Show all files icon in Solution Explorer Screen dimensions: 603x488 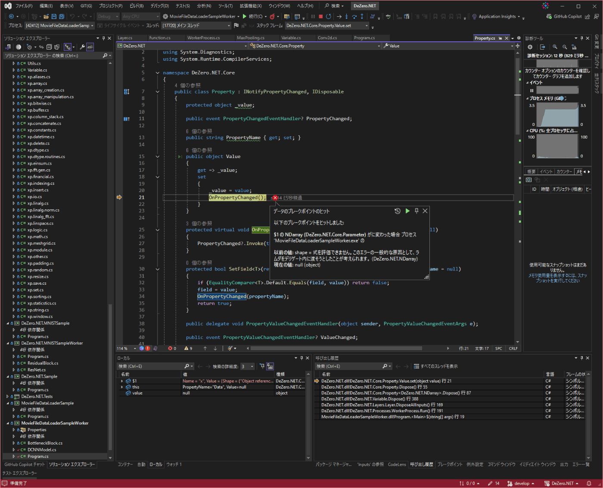pos(57,47)
